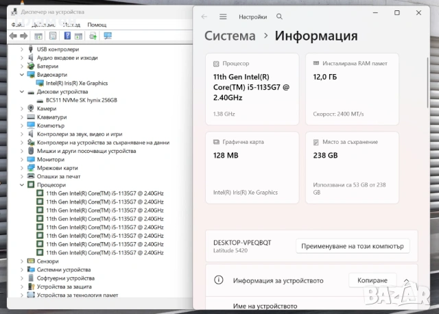The height and width of the screenshot is (314, 439).
Task: Click the 12,0 ГБ RAM value
Action: (x=325, y=77)
